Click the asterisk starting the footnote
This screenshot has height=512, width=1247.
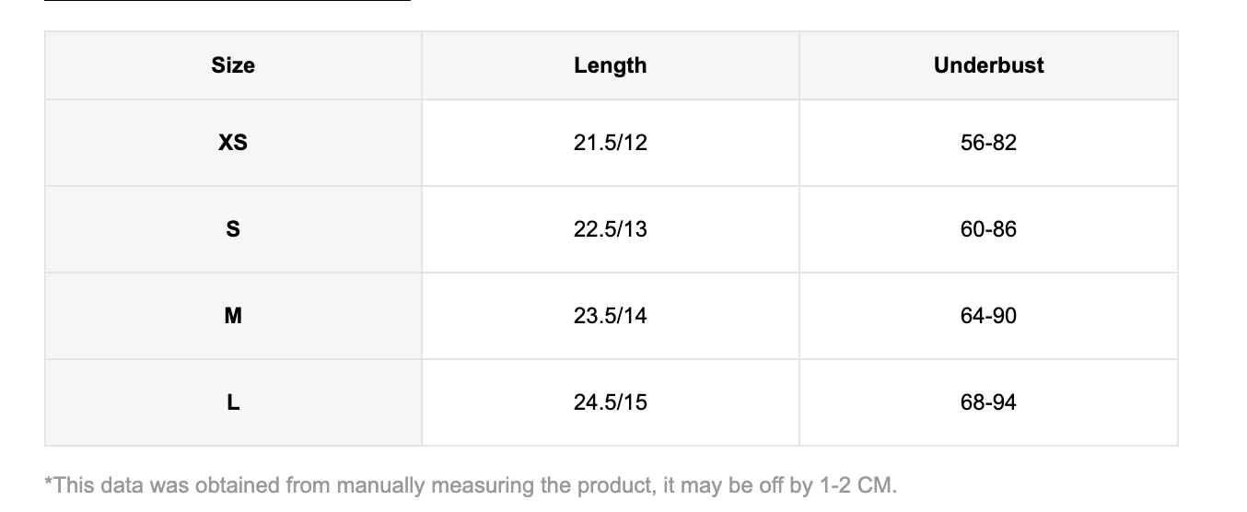point(49,483)
